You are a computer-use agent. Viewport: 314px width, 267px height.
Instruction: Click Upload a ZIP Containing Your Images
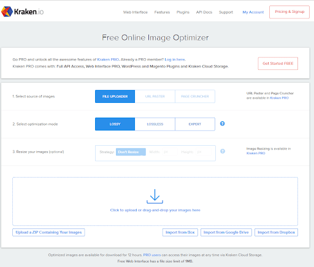[x=48, y=232]
